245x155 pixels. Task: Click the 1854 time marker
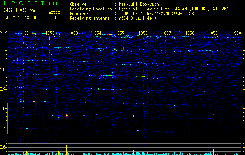(x=97, y=33)
